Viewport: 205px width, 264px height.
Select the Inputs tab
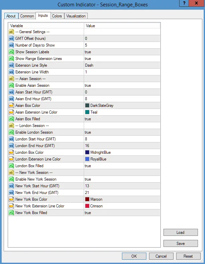click(x=43, y=15)
